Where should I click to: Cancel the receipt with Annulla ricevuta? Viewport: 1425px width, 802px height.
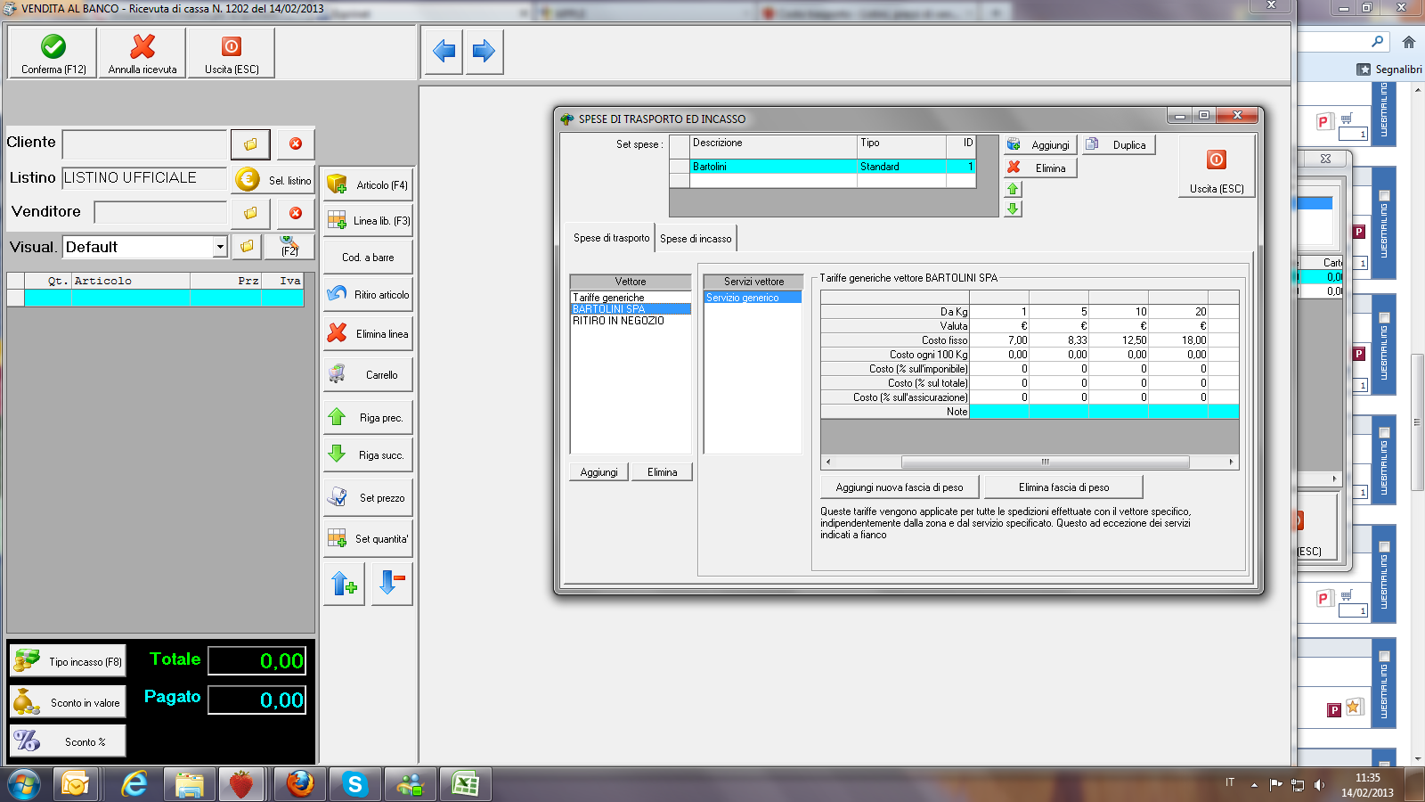tap(142, 53)
